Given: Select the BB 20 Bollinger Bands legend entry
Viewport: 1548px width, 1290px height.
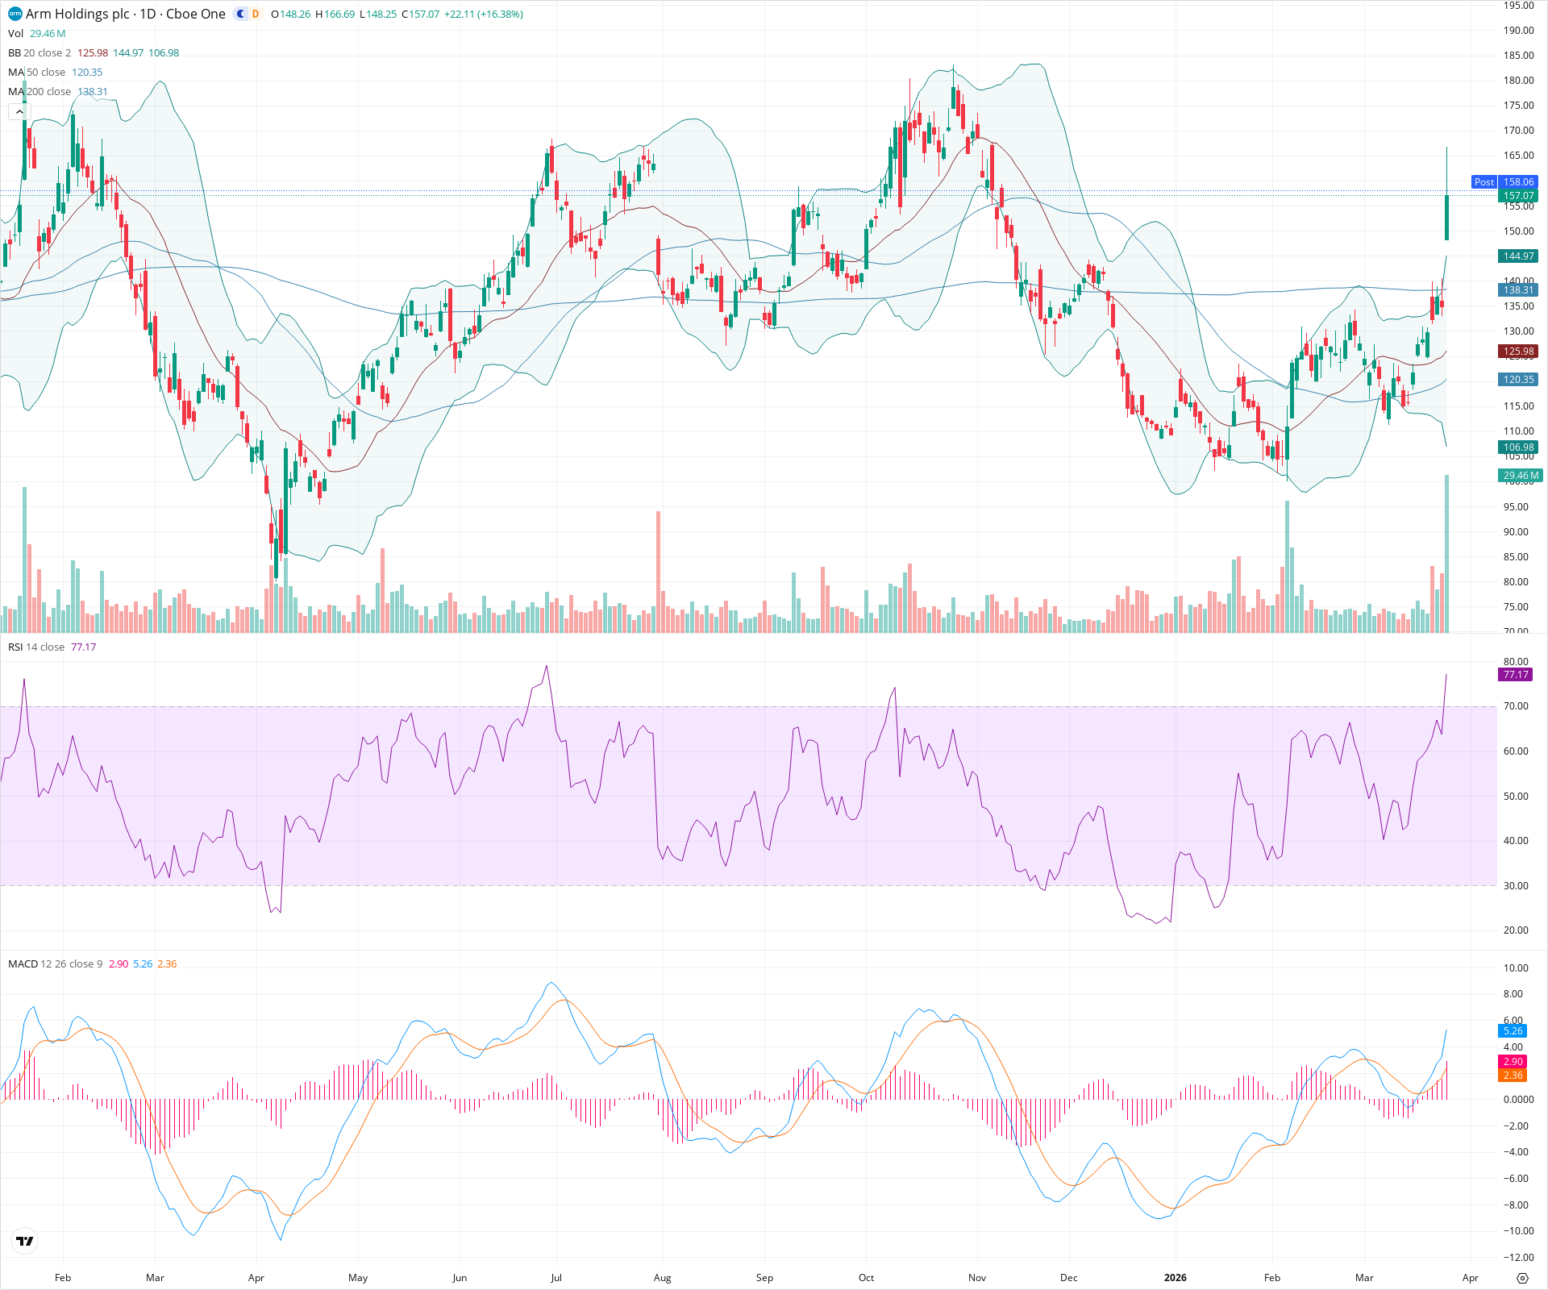Looking at the screenshot, I should (x=32, y=52).
